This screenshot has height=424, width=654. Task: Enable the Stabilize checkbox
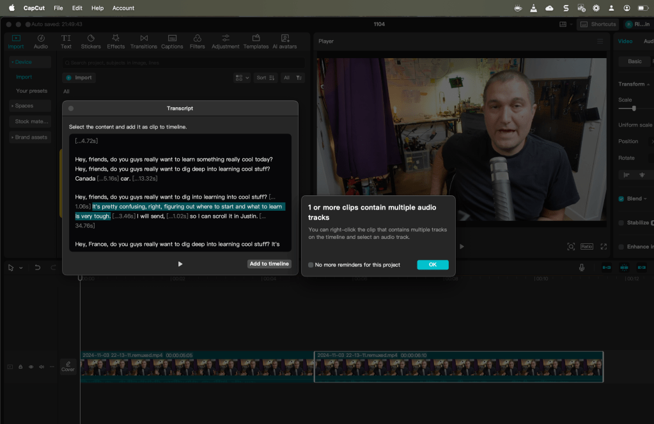point(621,223)
